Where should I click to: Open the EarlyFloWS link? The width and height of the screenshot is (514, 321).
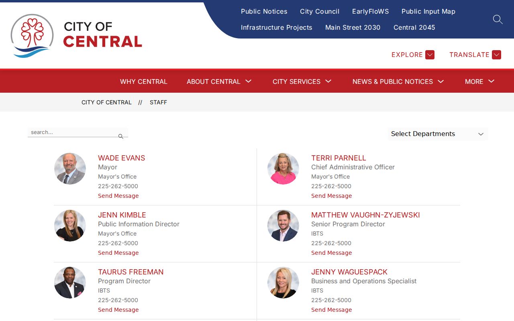coord(370,12)
